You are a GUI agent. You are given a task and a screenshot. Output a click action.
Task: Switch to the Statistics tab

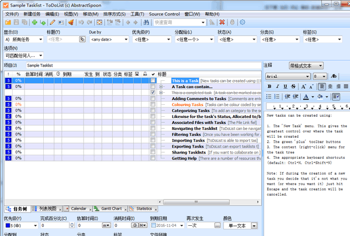pos(143,208)
